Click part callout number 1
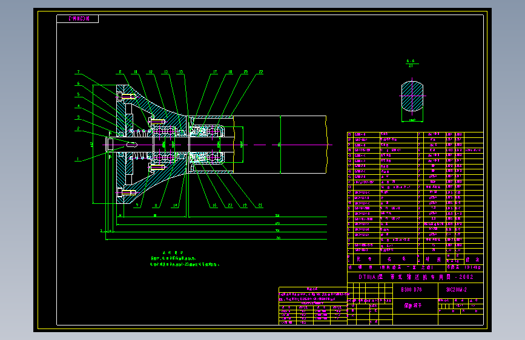 (78, 159)
